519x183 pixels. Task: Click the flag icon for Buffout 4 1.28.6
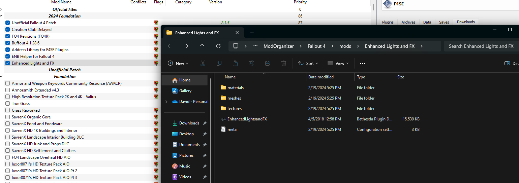[156, 43]
